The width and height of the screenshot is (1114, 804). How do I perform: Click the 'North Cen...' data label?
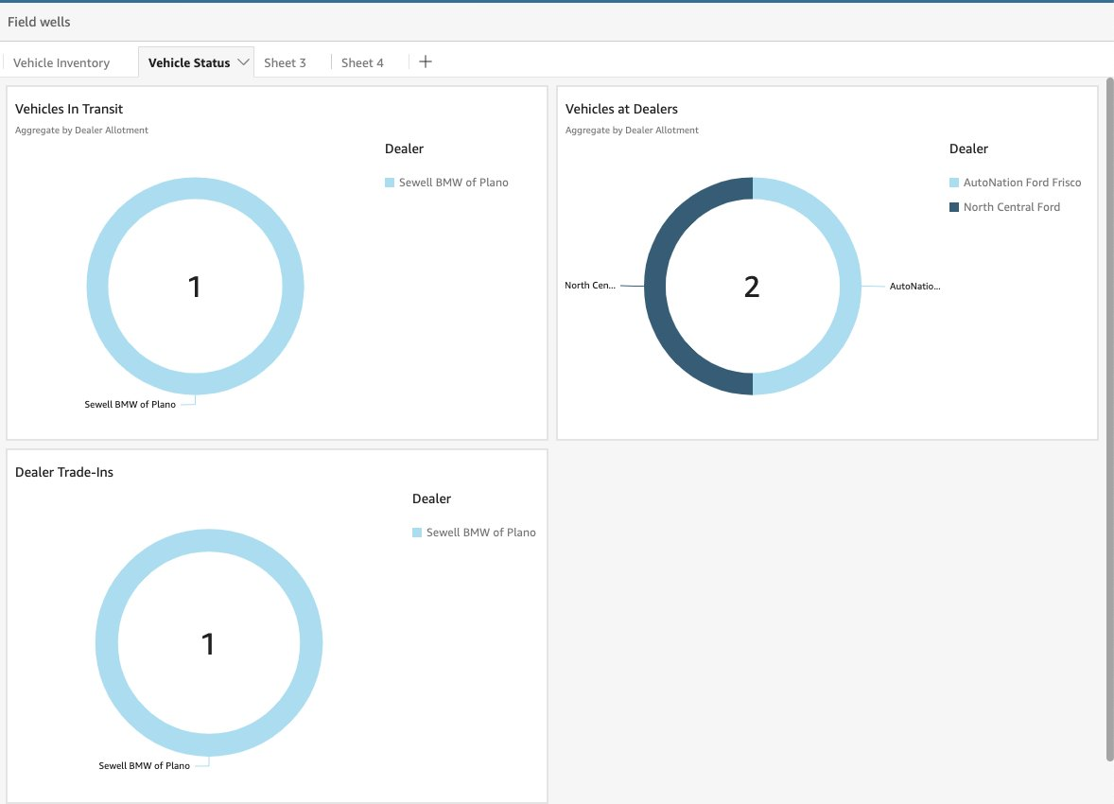[588, 284]
